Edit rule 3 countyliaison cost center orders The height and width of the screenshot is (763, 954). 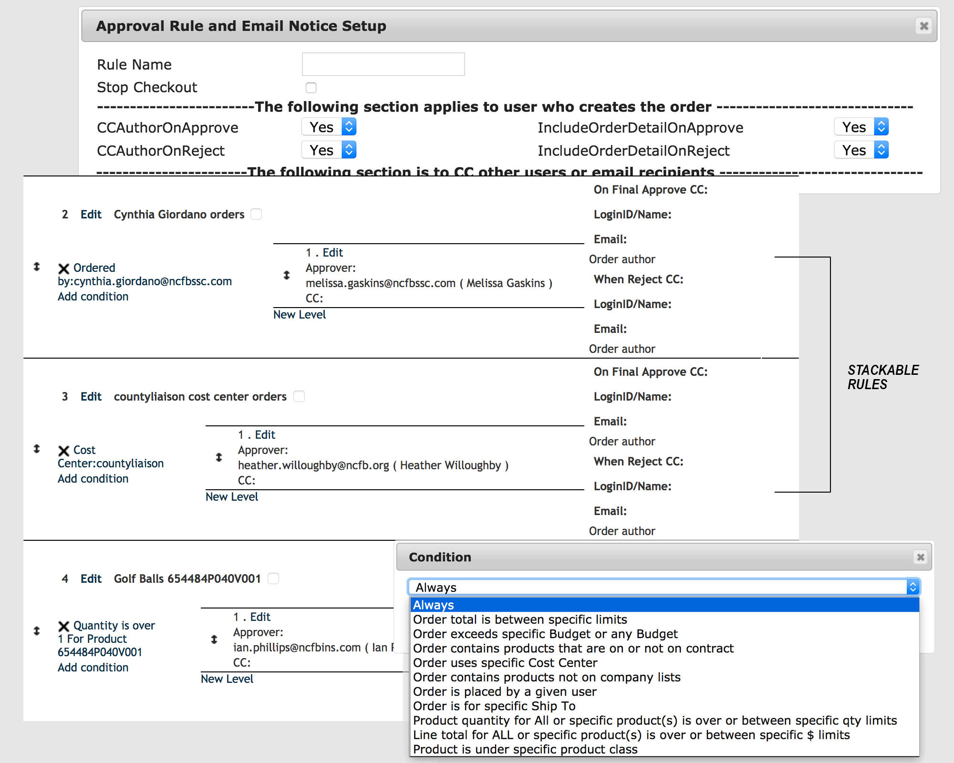(91, 396)
